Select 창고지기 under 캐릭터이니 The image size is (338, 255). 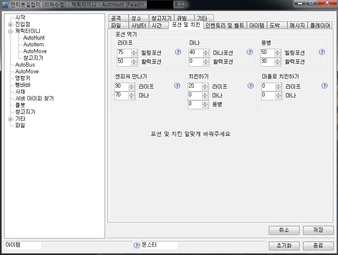point(33,58)
